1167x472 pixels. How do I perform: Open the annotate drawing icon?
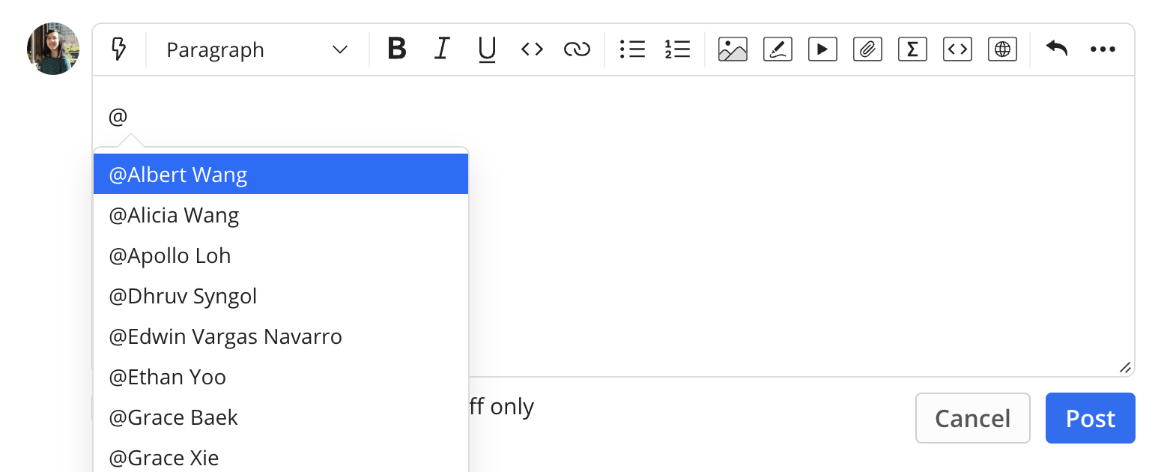pos(778,49)
